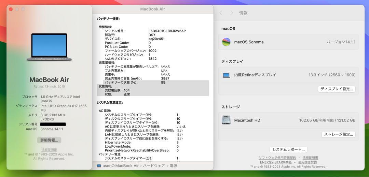The height and width of the screenshot is (177, 369).
Task: Select manufacturer value DSY
Action: (152, 35)
